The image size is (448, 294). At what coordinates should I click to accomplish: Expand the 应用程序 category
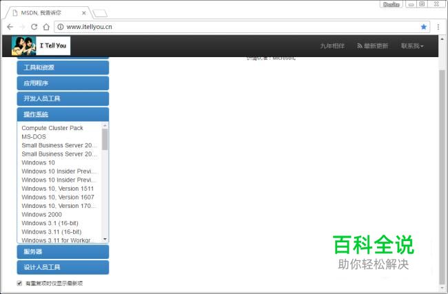63,83
